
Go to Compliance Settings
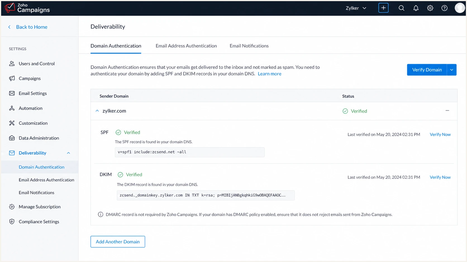pos(39,222)
